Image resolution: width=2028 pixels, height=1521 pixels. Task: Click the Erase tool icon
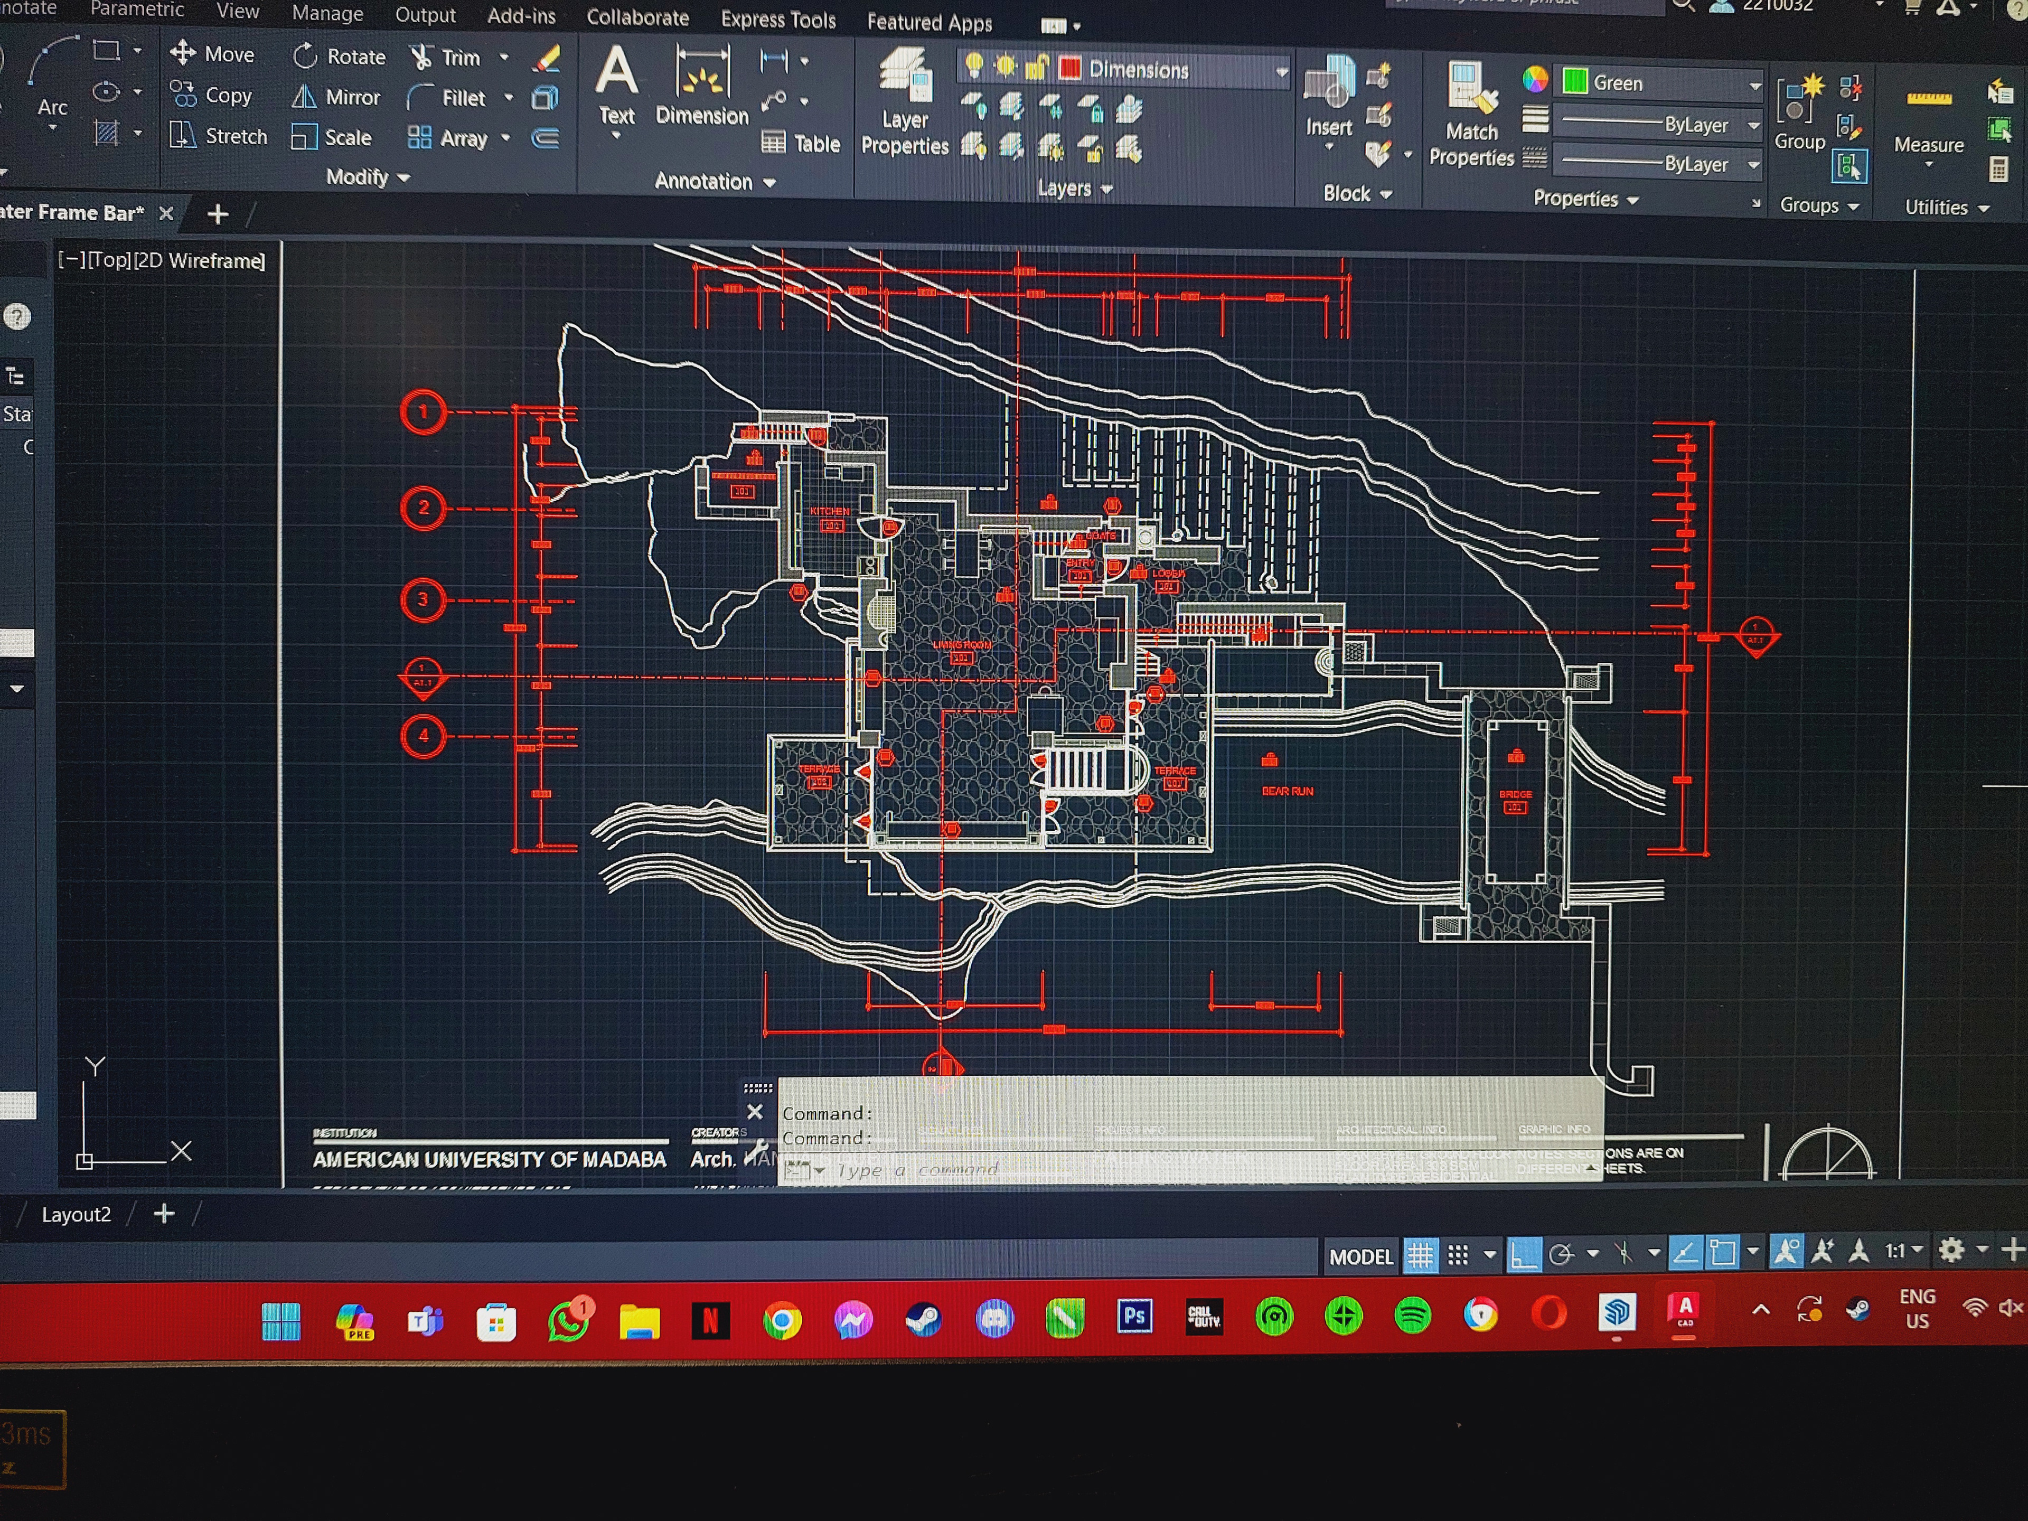tap(547, 59)
